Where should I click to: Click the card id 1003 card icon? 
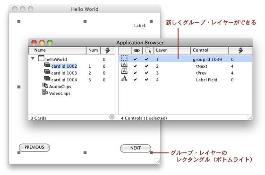tap(47, 72)
